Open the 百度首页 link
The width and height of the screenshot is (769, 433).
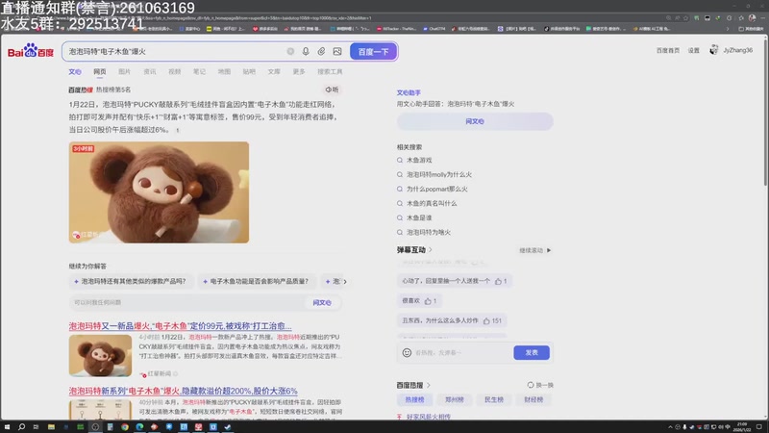[x=668, y=51]
